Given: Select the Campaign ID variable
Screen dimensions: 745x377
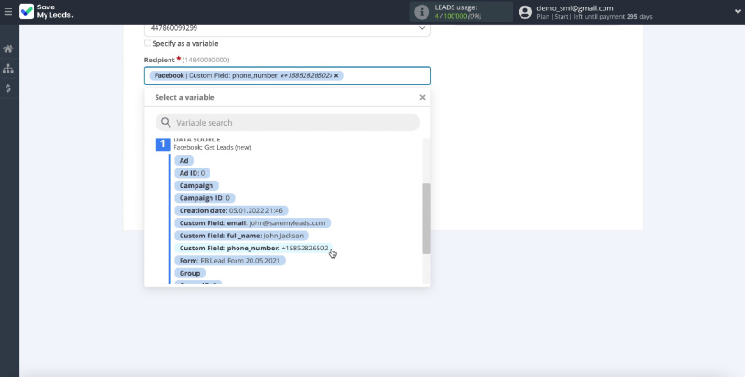Looking at the screenshot, I should (204, 198).
